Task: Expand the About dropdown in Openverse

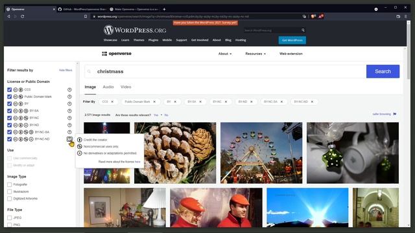Action: pyautogui.click(x=225, y=54)
